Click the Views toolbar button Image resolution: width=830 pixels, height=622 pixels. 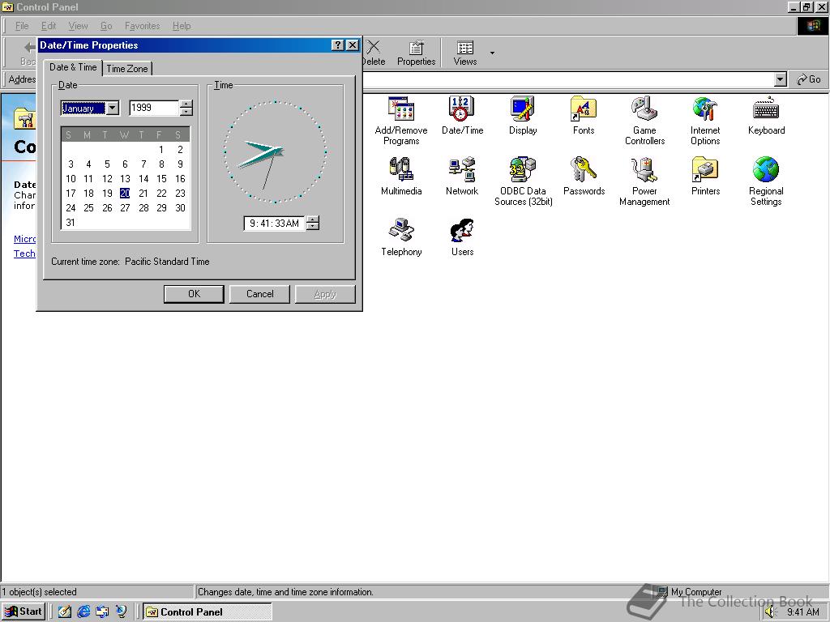click(x=465, y=53)
